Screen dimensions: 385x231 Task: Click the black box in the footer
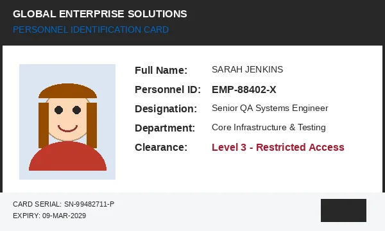coord(343,210)
